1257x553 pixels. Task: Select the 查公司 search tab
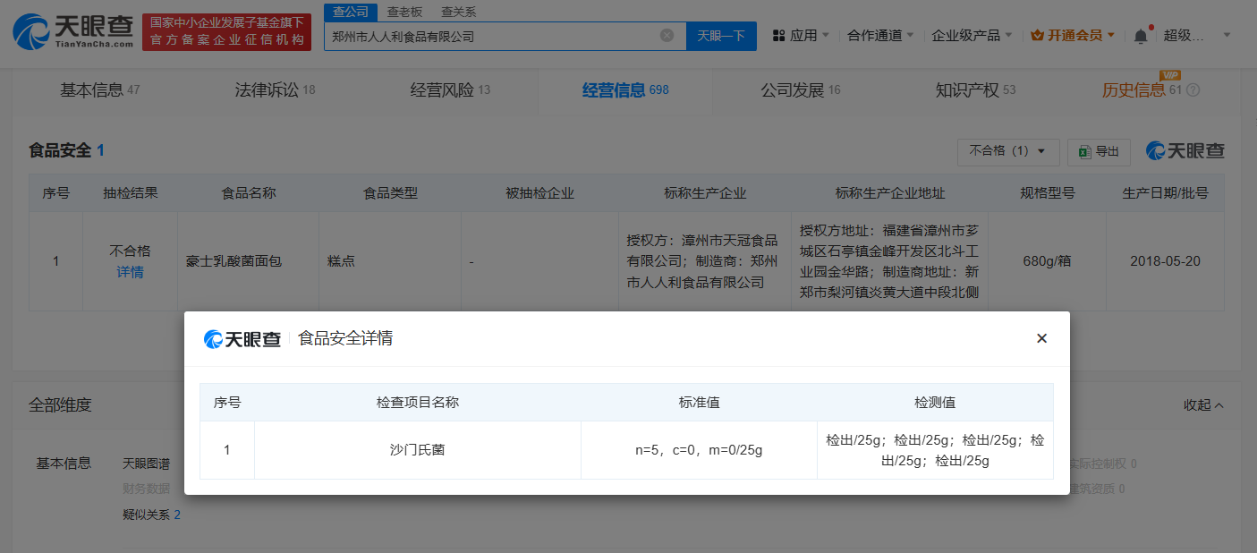350,12
